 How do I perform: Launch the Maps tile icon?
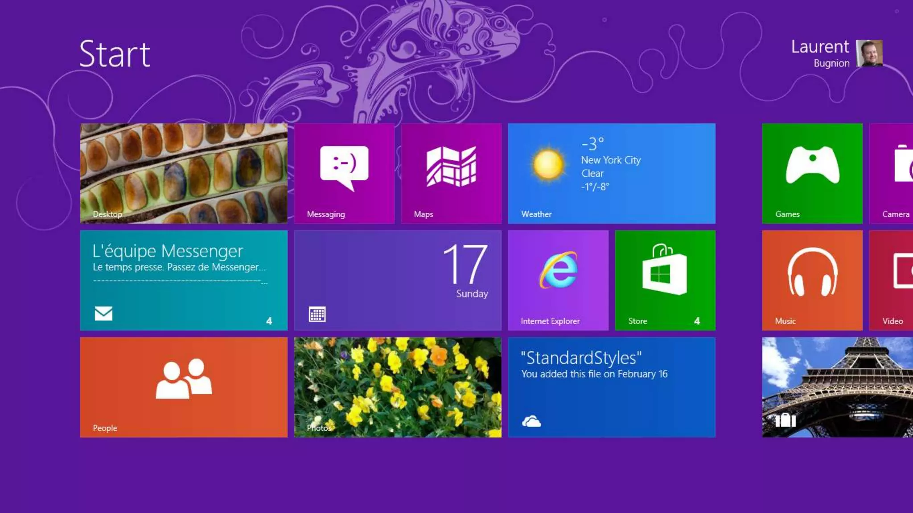(451, 166)
